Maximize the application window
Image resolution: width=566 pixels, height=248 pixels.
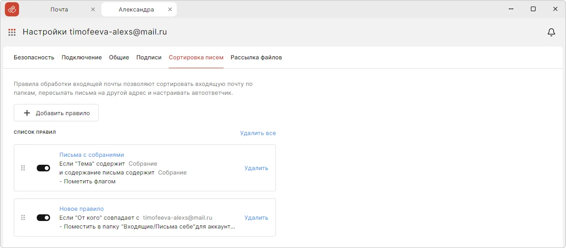click(x=533, y=9)
